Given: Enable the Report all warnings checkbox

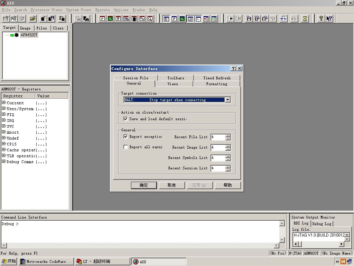Looking at the screenshot, I should (125, 147).
